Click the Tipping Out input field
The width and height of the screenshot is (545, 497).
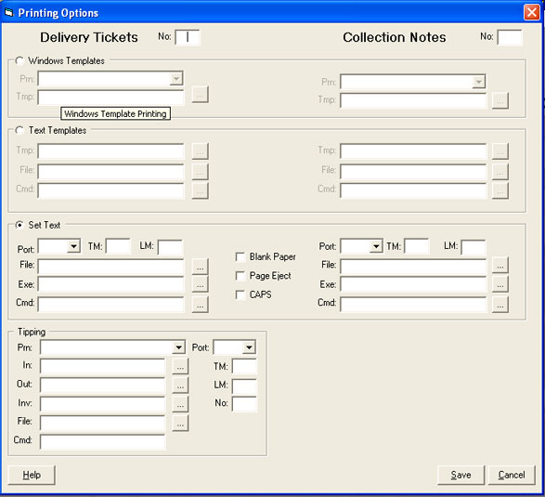(102, 386)
